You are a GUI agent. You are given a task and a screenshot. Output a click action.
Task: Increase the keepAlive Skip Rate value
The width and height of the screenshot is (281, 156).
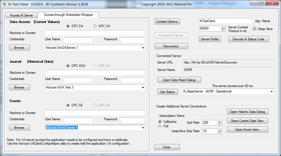(220, 130)
